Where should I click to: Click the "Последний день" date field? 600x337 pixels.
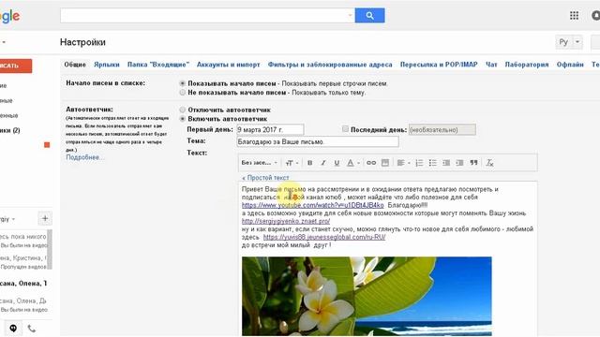(442, 129)
